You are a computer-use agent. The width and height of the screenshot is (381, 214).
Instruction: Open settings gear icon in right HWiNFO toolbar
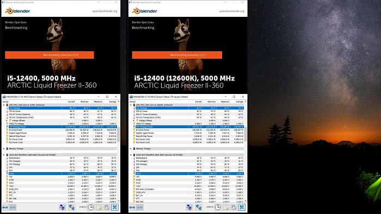click(x=233, y=207)
